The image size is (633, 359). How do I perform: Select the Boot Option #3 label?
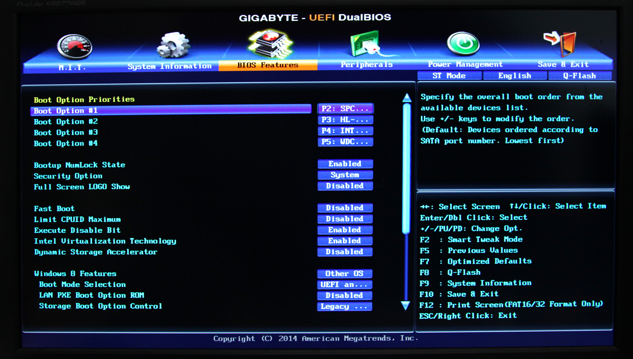coord(66,132)
